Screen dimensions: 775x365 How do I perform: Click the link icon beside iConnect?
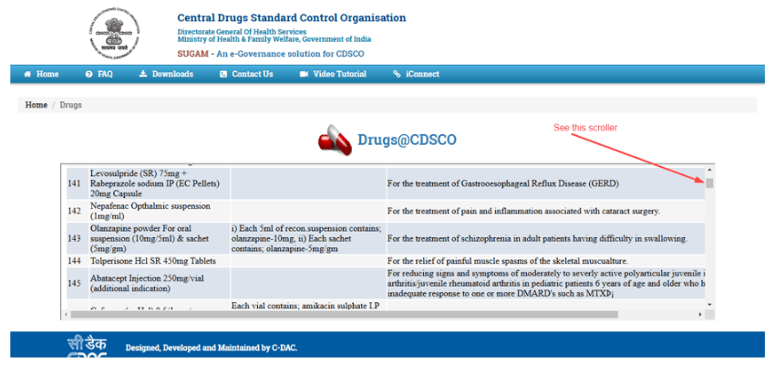[x=397, y=74]
